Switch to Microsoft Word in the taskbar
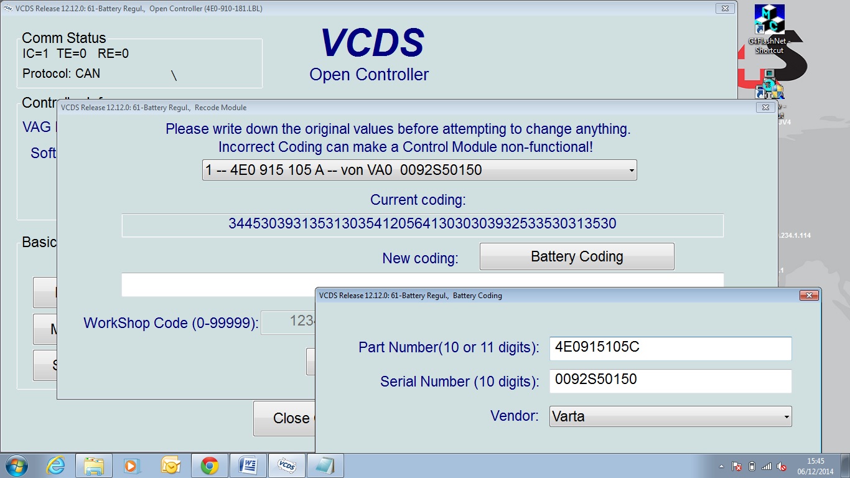 (248, 466)
